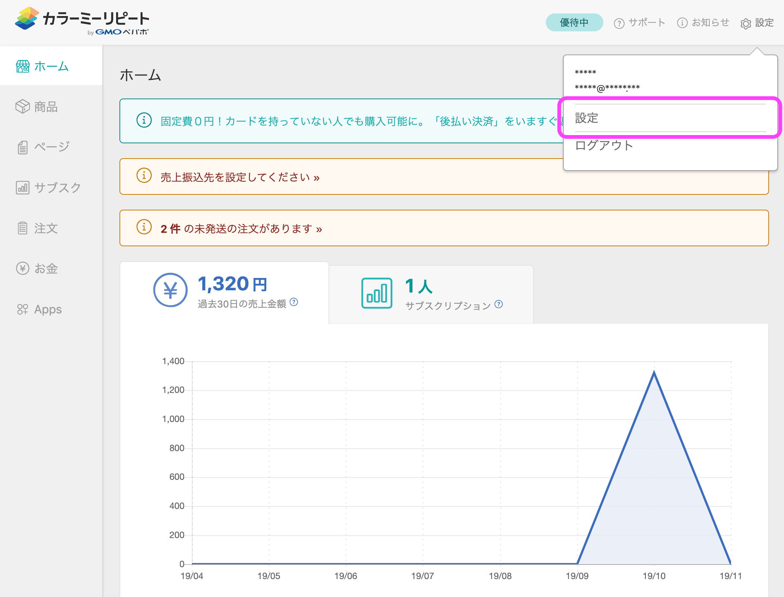Click the chart peak at 19/10
784x597 pixels.
(x=654, y=372)
